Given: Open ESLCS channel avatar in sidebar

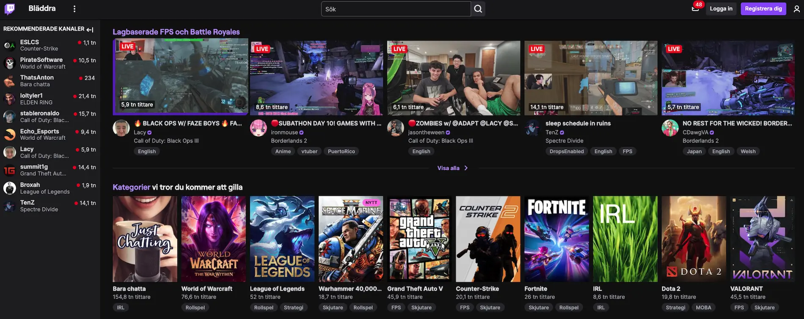Looking at the screenshot, I should tap(9, 45).
